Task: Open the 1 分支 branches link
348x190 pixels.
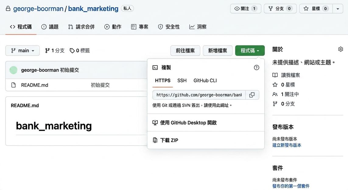Action: click(54, 51)
